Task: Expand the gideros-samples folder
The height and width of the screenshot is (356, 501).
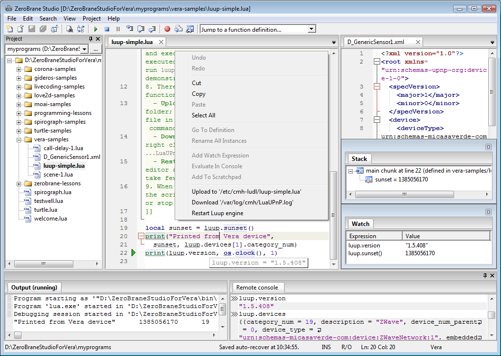Action: [19, 78]
